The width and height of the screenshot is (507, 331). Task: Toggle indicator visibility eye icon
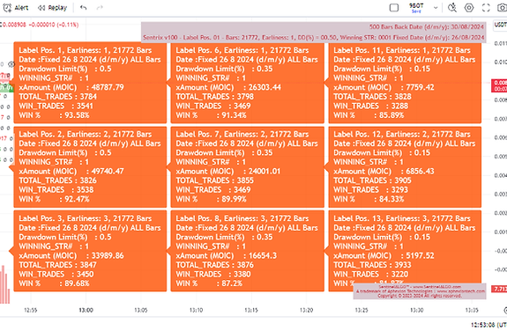[x=11, y=64]
